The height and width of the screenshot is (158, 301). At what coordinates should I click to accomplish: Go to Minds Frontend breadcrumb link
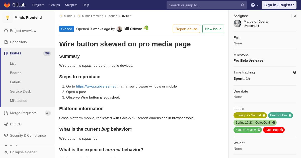[x=93, y=16]
